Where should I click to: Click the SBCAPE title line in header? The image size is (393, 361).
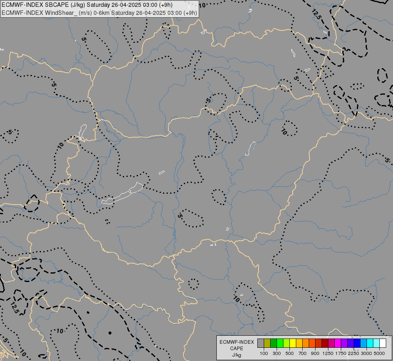87,5
